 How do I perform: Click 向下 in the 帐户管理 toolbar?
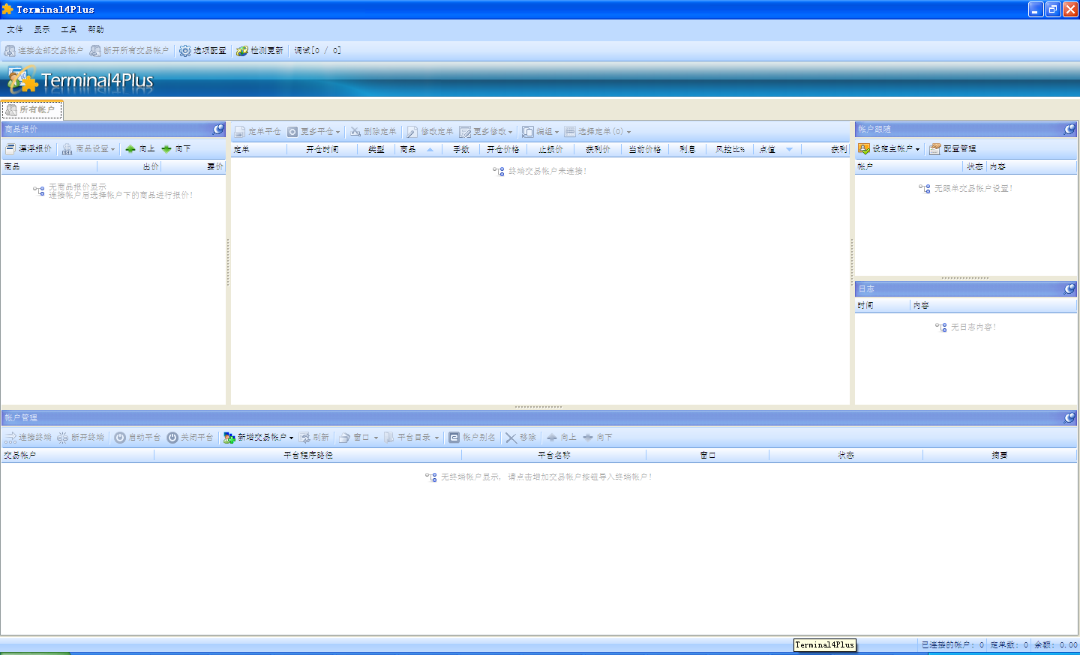click(598, 438)
